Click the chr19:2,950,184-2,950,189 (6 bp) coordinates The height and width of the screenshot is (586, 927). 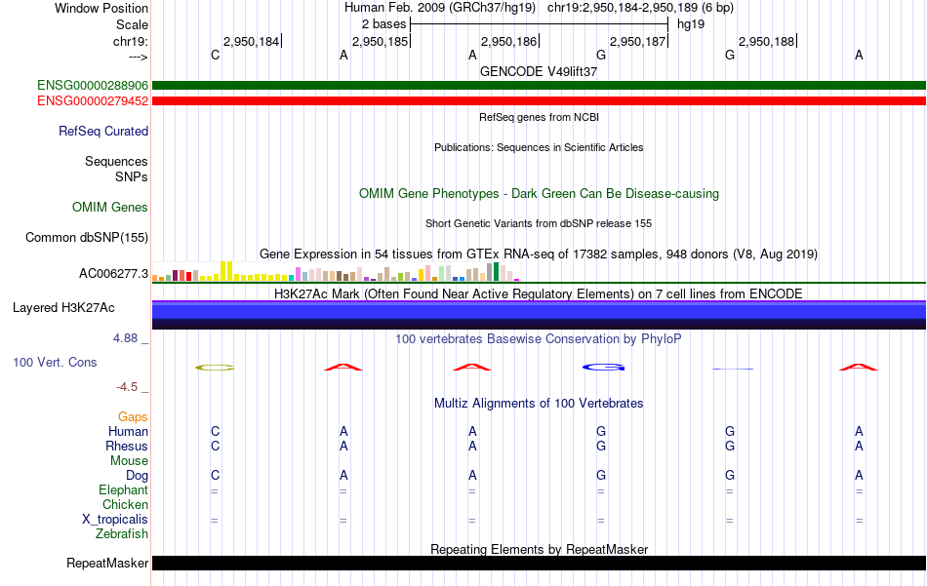pos(641,8)
